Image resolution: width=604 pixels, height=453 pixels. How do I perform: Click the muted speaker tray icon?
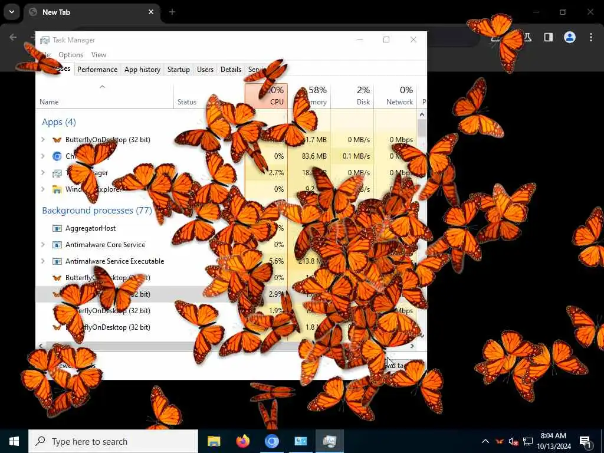pos(514,441)
